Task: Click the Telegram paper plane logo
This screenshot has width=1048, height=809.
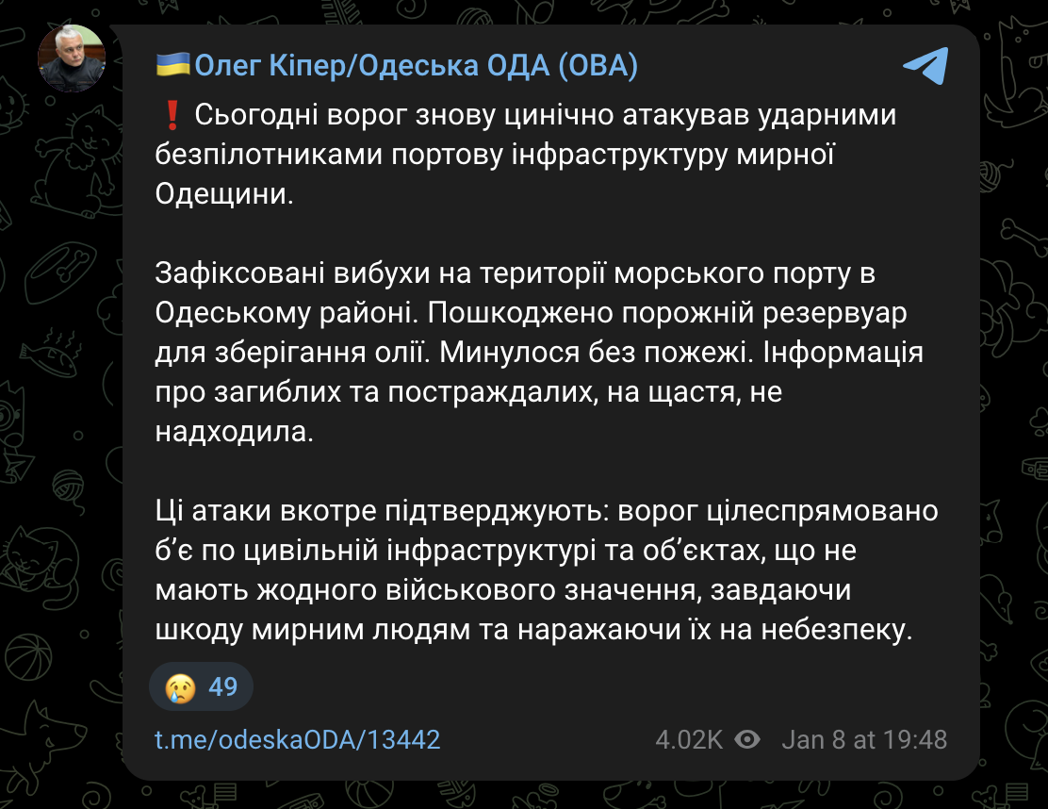Action: [925, 67]
